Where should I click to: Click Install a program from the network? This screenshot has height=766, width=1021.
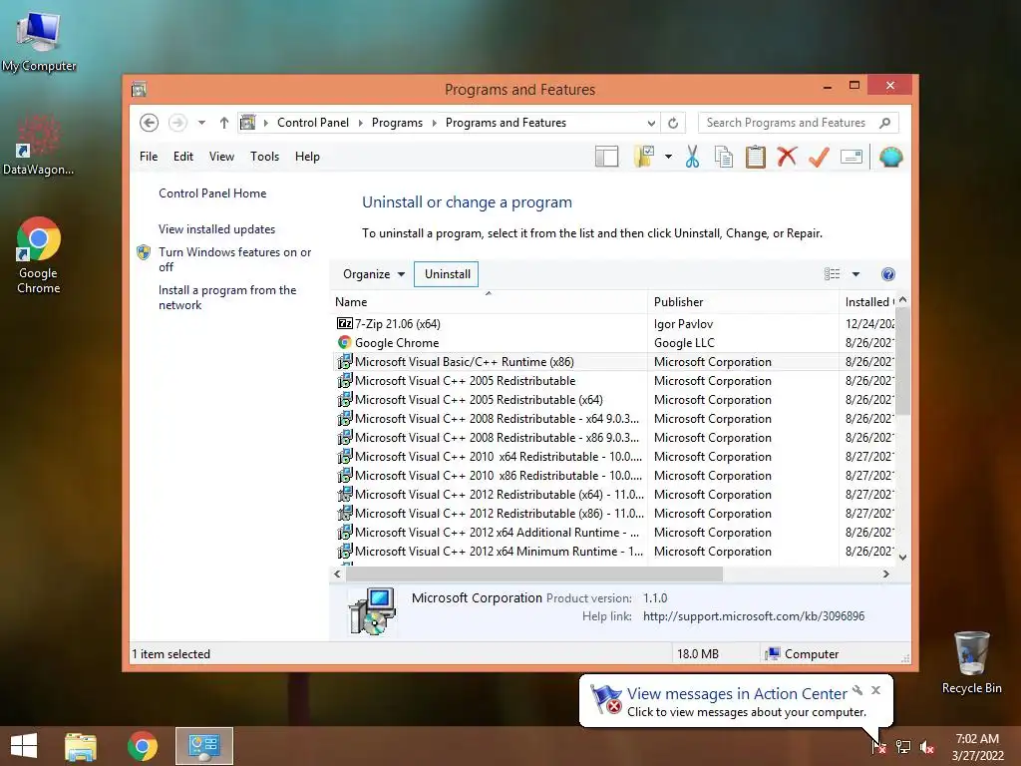tap(226, 297)
